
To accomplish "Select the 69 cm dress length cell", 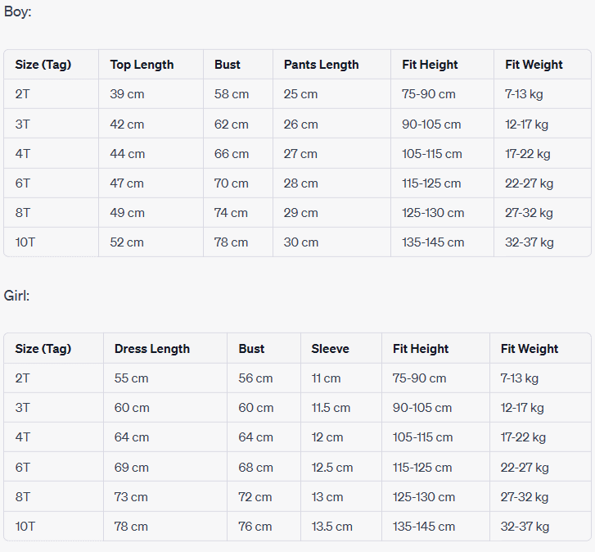I will pos(132,468).
